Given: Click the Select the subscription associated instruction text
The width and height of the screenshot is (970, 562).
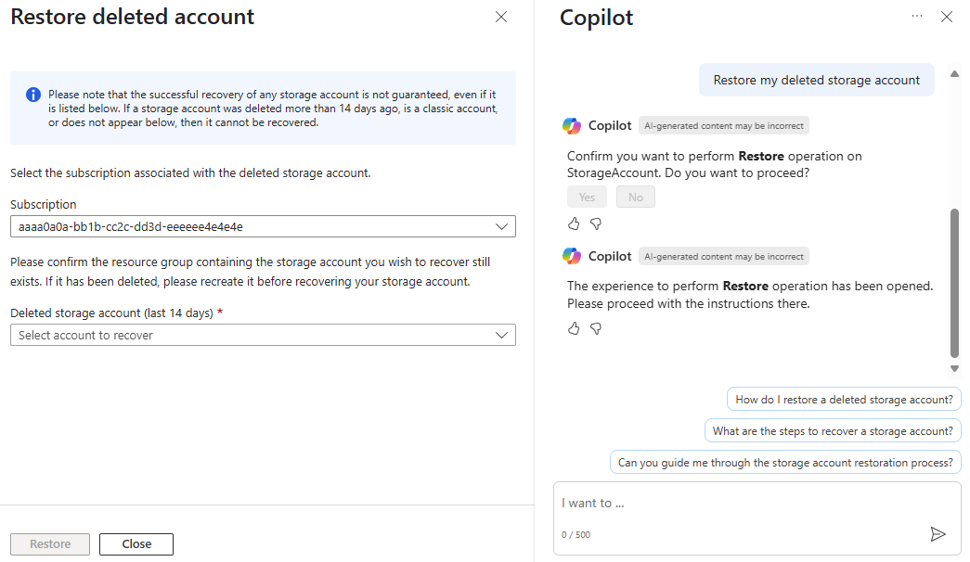Looking at the screenshot, I should click(190, 173).
